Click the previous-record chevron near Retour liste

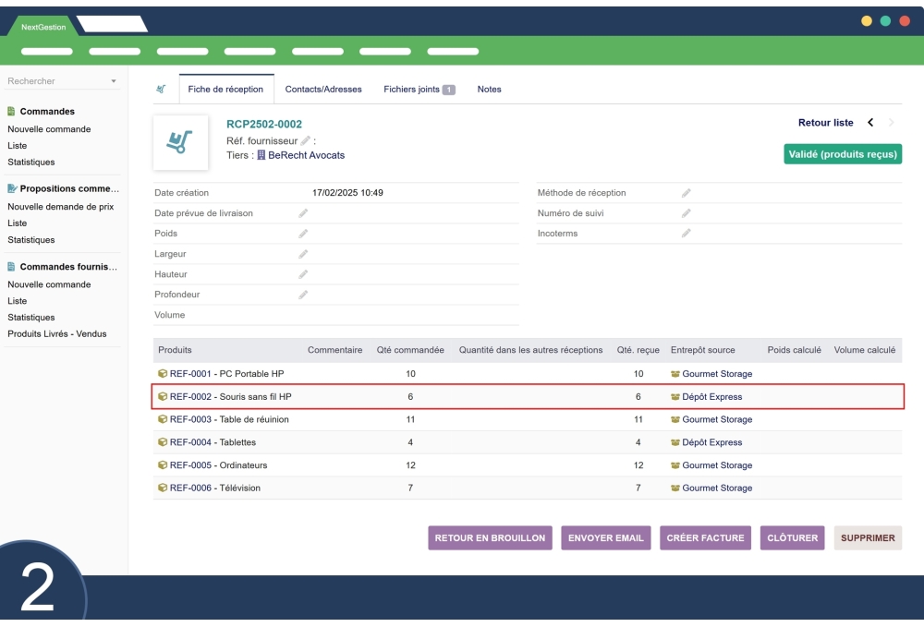[870, 121]
